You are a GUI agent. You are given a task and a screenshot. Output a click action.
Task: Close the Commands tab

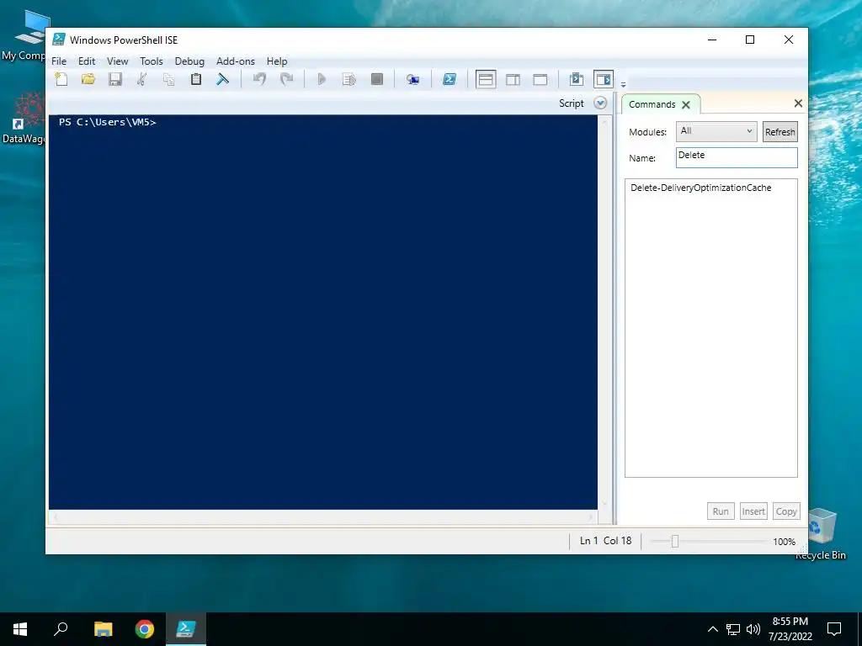(x=686, y=104)
